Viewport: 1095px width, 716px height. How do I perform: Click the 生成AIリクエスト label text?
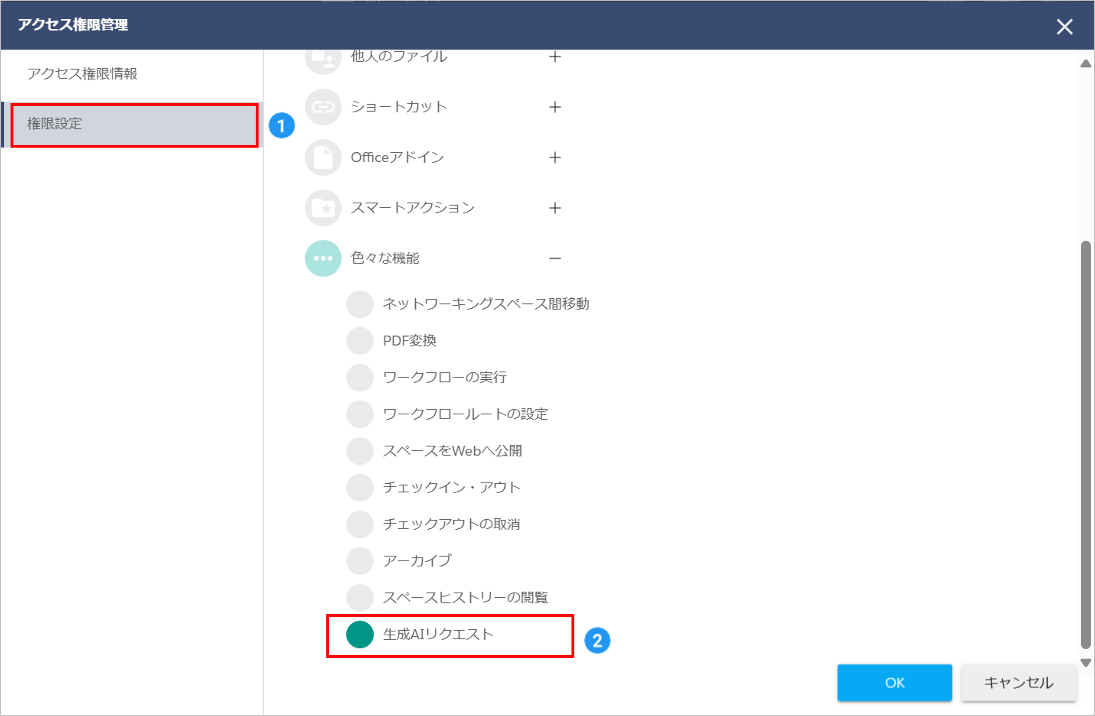438,634
